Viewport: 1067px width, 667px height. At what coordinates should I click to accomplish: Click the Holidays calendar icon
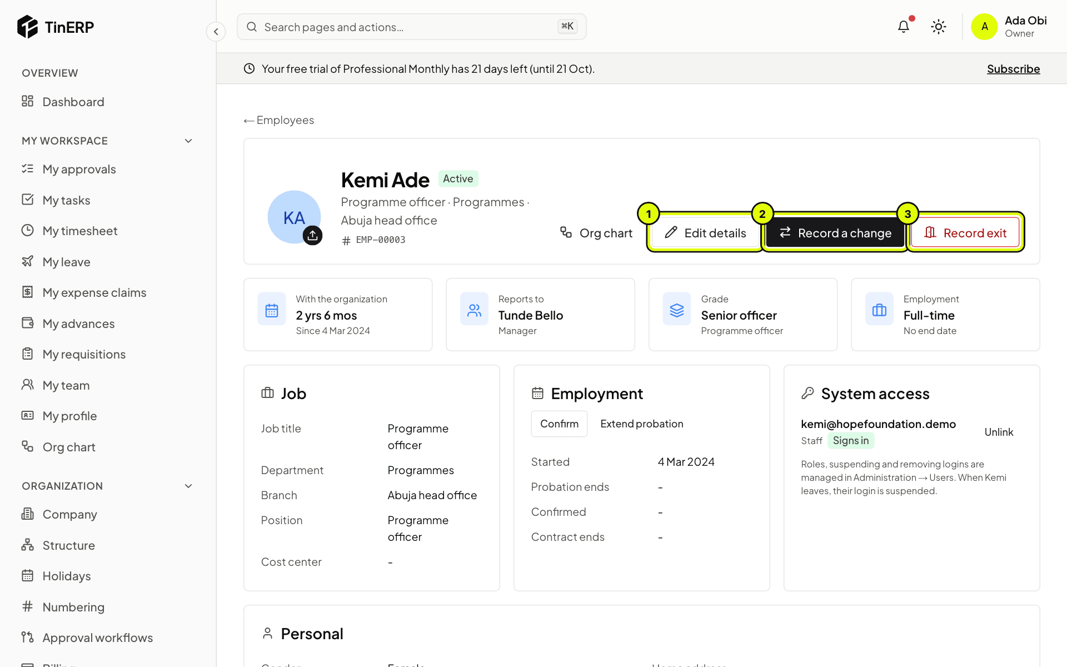pyautogui.click(x=27, y=575)
